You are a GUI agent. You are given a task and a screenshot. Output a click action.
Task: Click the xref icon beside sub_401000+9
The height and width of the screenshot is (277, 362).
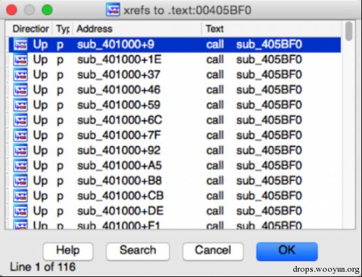(20, 45)
